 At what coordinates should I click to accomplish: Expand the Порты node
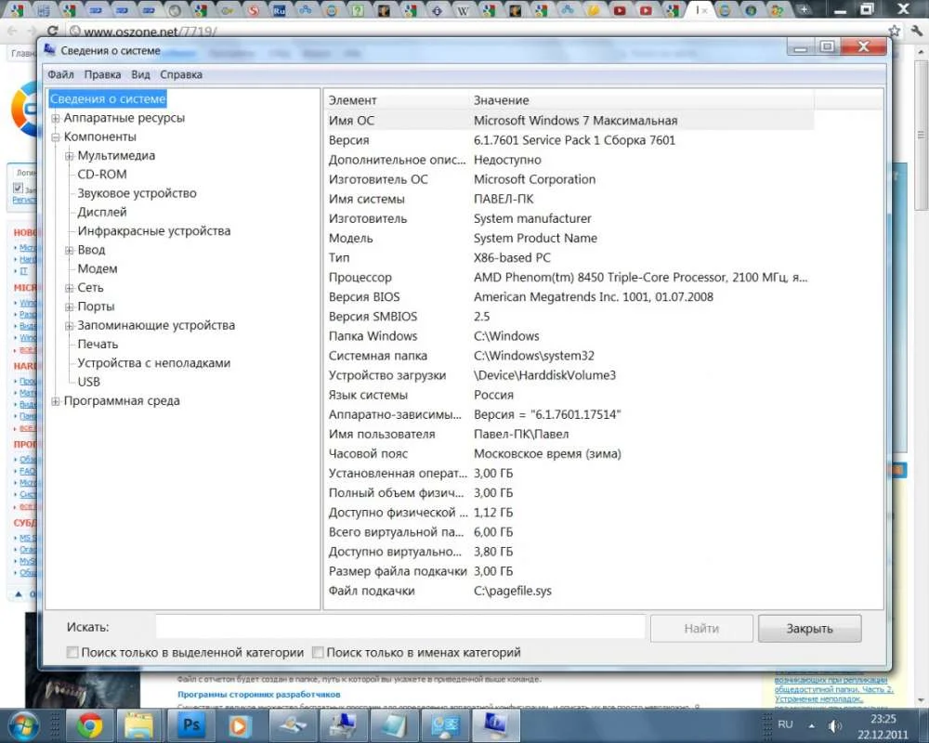(x=70, y=306)
